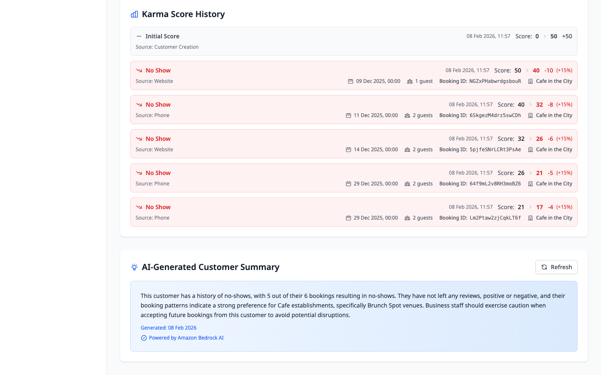Click the building icon next to the first Cafe in the City

pyautogui.click(x=530, y=81)
